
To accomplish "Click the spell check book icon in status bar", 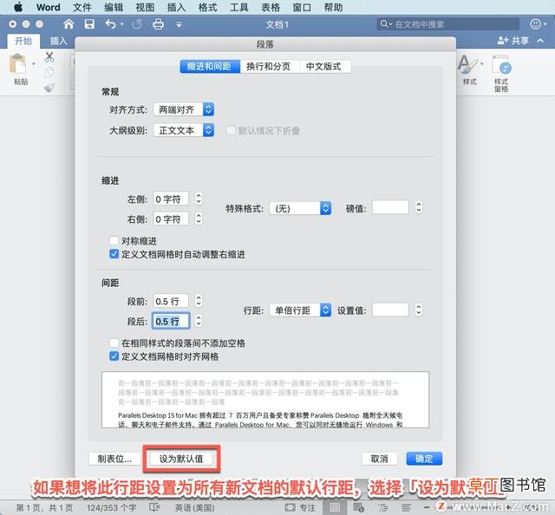I will click(x=154, y=507).
